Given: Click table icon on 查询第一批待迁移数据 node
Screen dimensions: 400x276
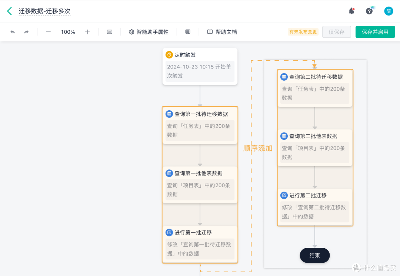Looking at the screenshot, I should tap(170, 114).
